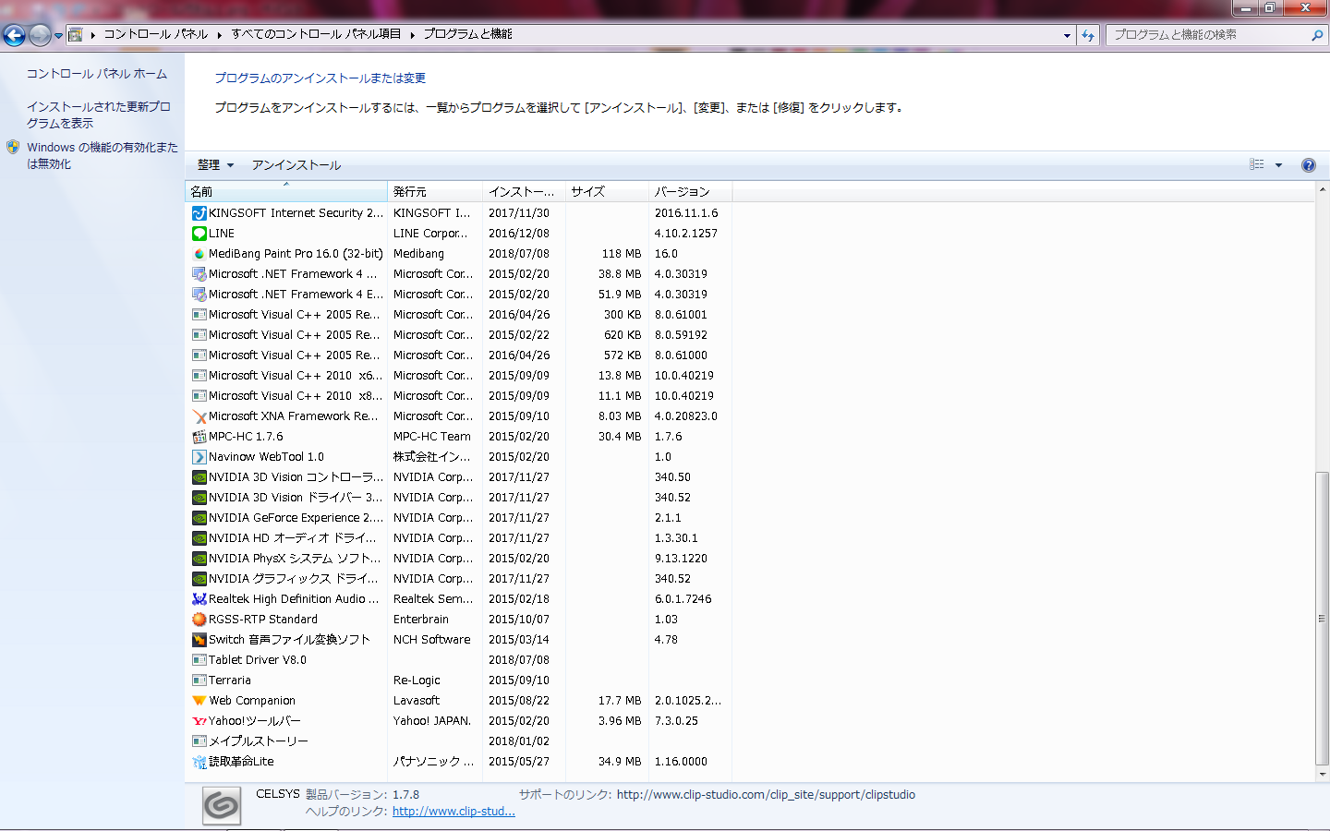
Task: Select Microsoft Visual C++ 2010 x64 row
Action: (458, 376)
